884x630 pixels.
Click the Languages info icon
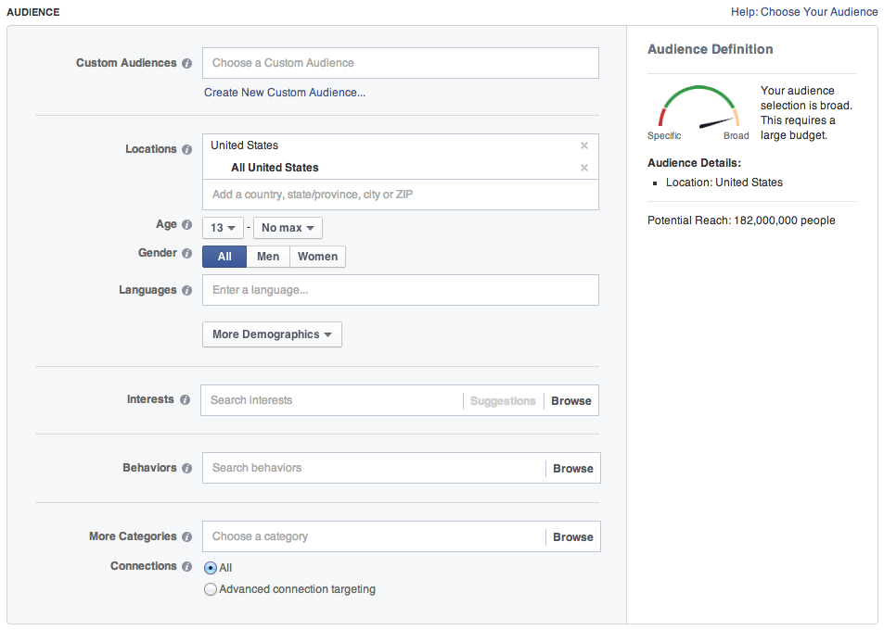(x=187, y=290)
